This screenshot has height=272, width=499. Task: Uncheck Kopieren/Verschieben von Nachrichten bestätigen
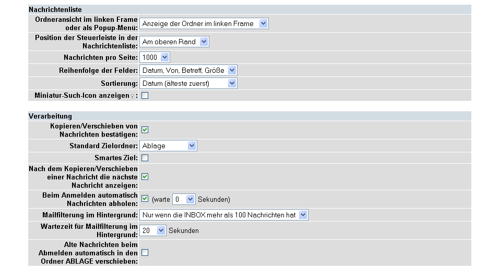tap(145, 129)
